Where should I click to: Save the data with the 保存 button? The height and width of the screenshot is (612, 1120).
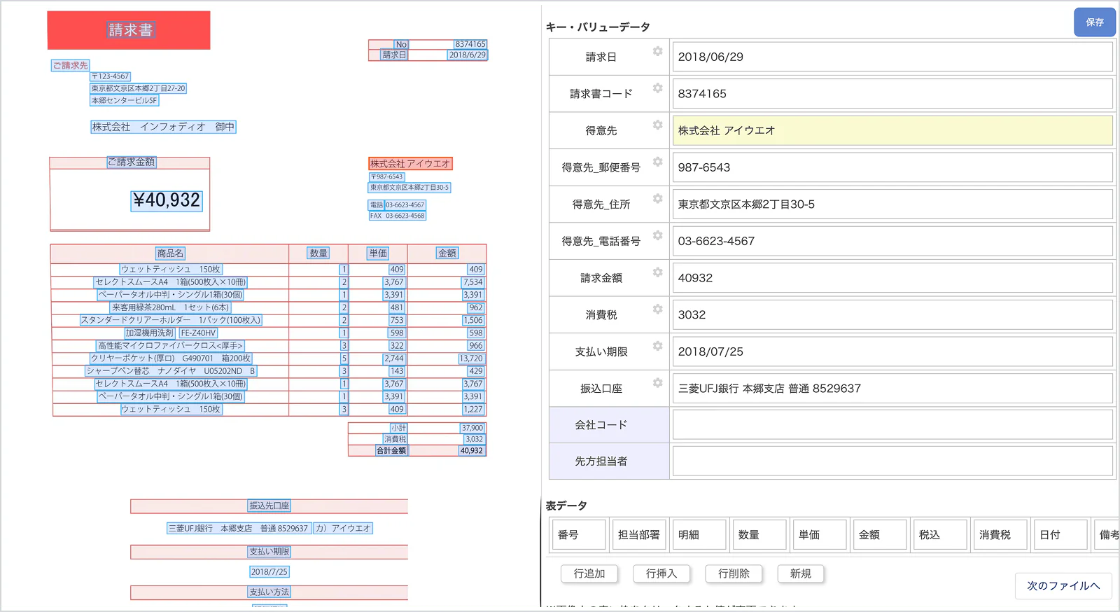coord(1095,22)
